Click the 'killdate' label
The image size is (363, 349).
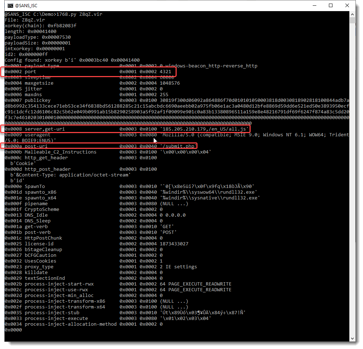(36, 273)
